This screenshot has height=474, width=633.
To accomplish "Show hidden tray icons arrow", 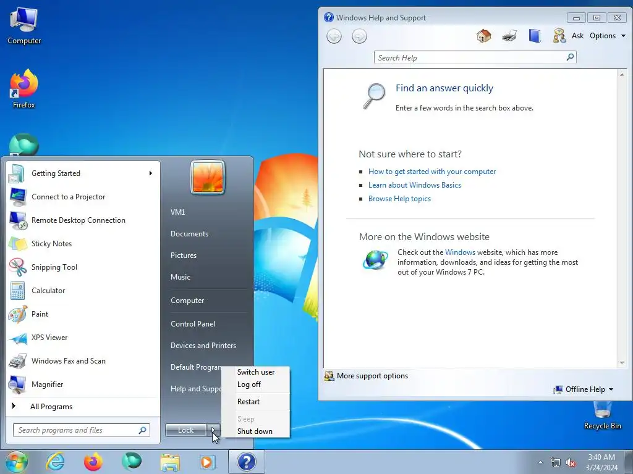I will (540, 463).
